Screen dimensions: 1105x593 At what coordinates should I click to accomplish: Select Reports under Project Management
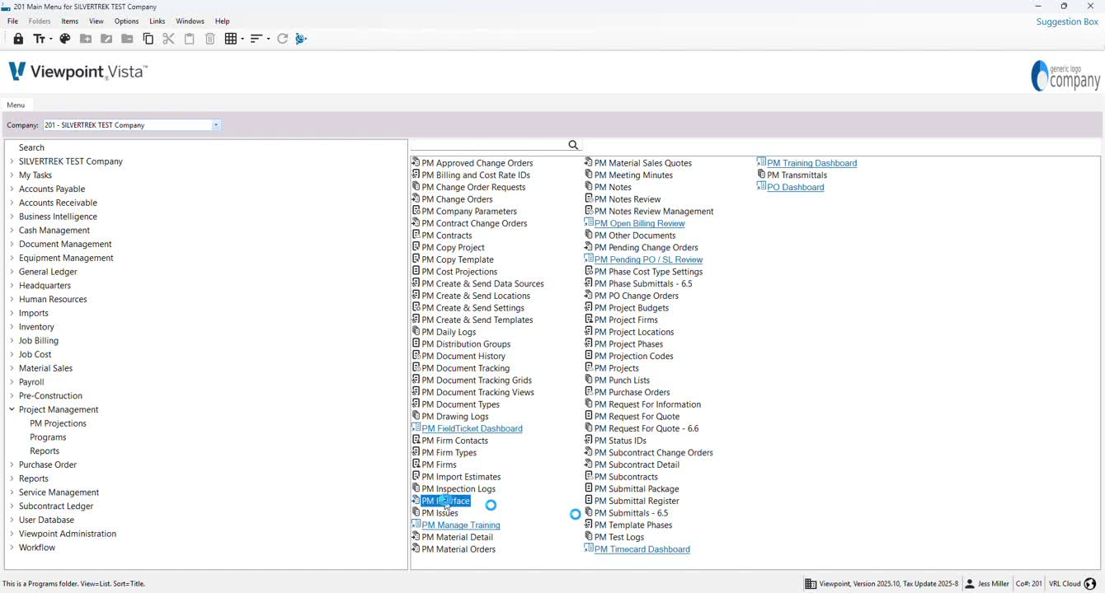45,451
